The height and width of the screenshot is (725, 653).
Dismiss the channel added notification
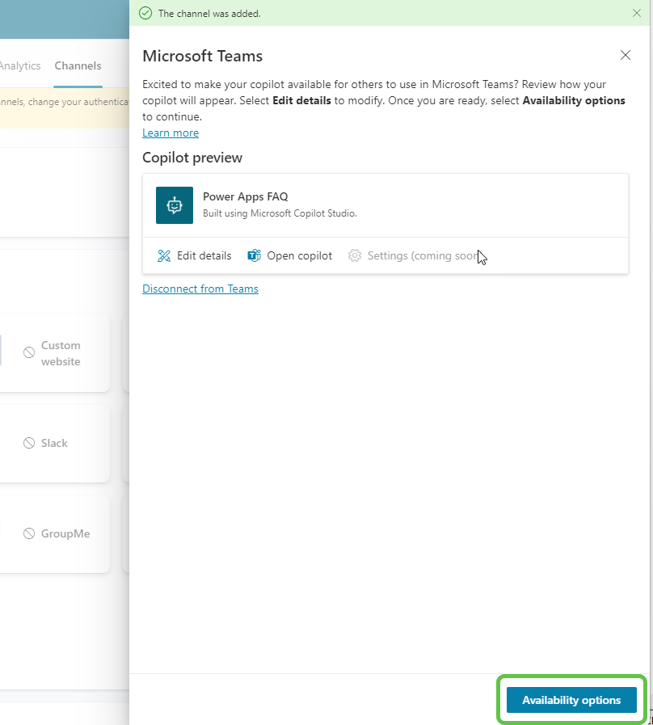click(638, 13)
